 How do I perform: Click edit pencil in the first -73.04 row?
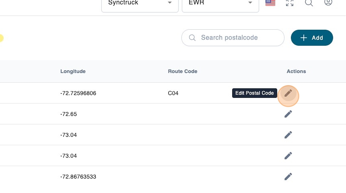[x=288, y=135]
